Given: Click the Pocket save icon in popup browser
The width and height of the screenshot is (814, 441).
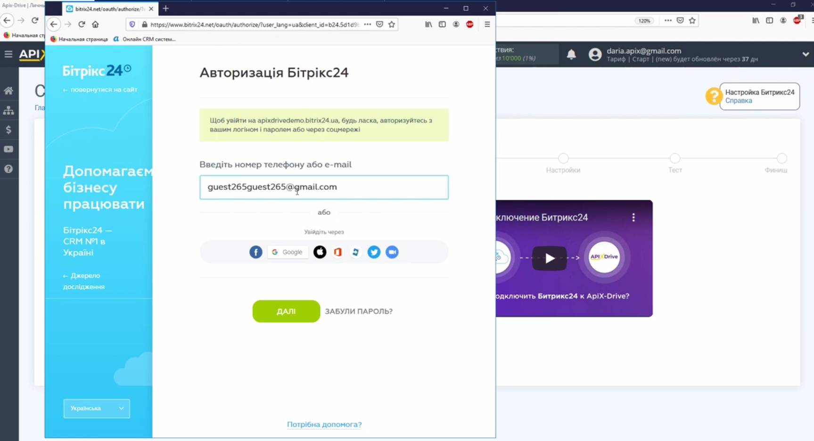Looking at the screenshot, I should click(379, 24).
